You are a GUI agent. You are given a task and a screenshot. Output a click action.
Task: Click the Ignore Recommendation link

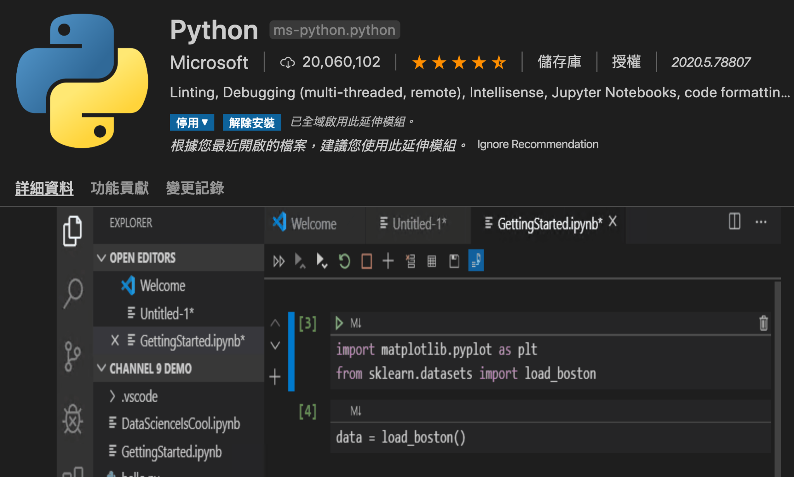click(x=538, y=144)
